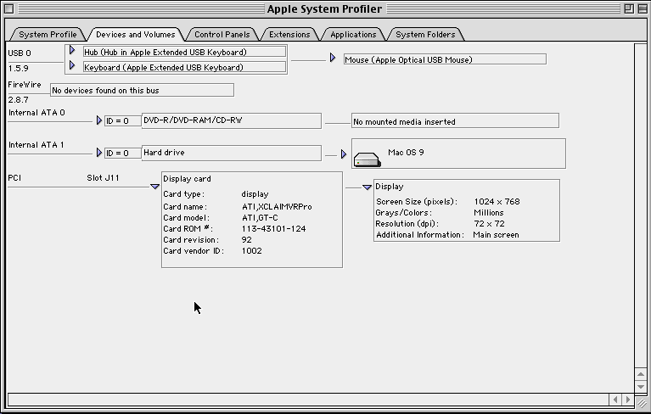Click the USB 0 bus label

coord(20,53)
